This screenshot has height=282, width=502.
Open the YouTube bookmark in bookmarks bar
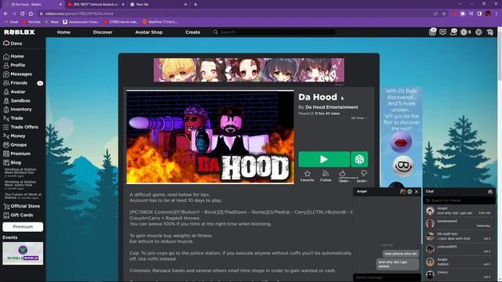[x=31, y=22]
